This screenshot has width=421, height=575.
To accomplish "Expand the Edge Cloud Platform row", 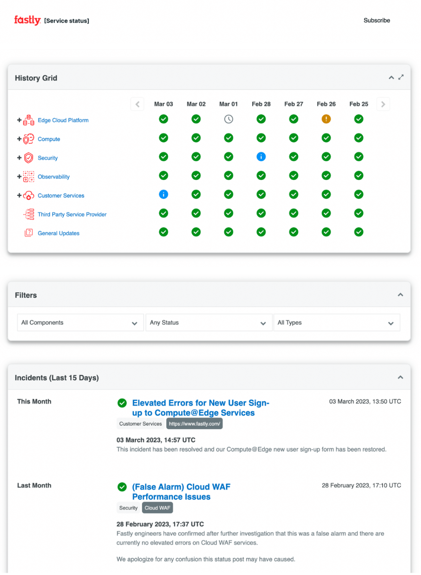I will click(19, 120).
